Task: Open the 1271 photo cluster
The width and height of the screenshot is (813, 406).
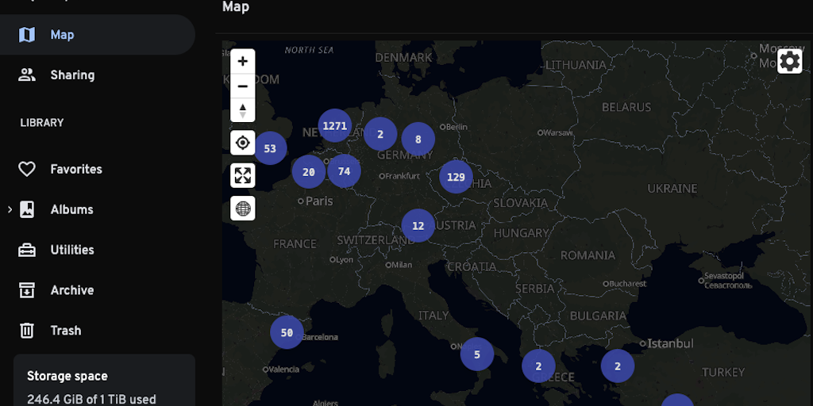Action: click(334, 126)
